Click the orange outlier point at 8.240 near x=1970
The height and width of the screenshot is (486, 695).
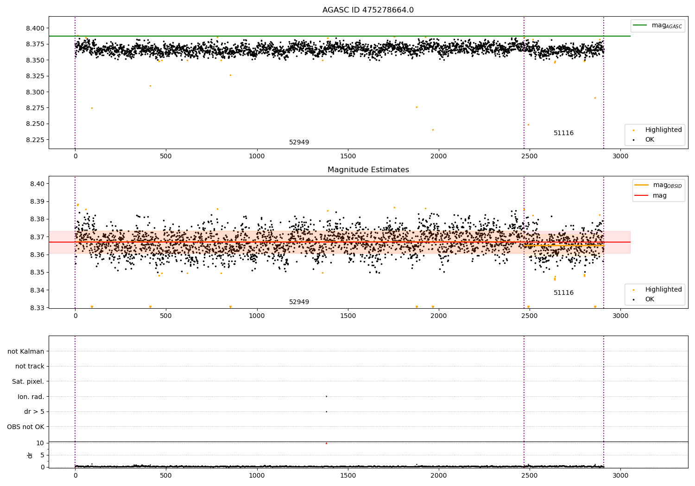[x=433, y=130]
